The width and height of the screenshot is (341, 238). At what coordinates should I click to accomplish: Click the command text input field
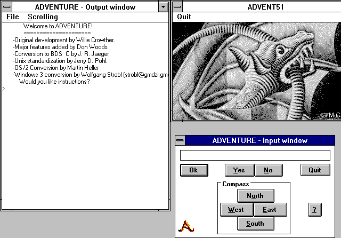pyautogui.click(x=255, y=155)
